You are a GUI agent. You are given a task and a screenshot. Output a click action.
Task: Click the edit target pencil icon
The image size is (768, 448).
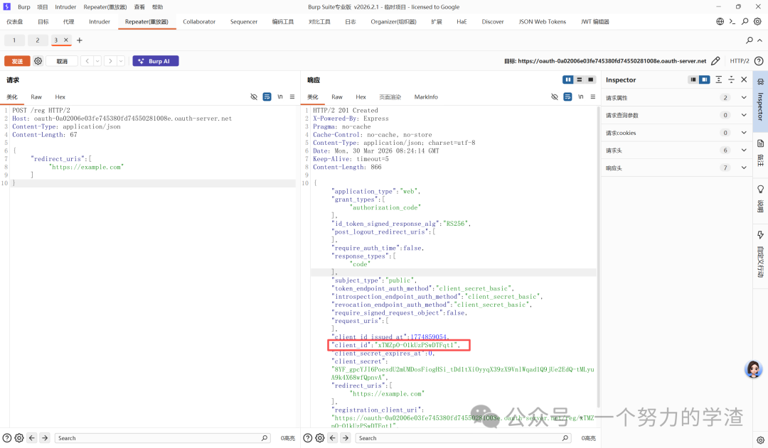[715, 61]
